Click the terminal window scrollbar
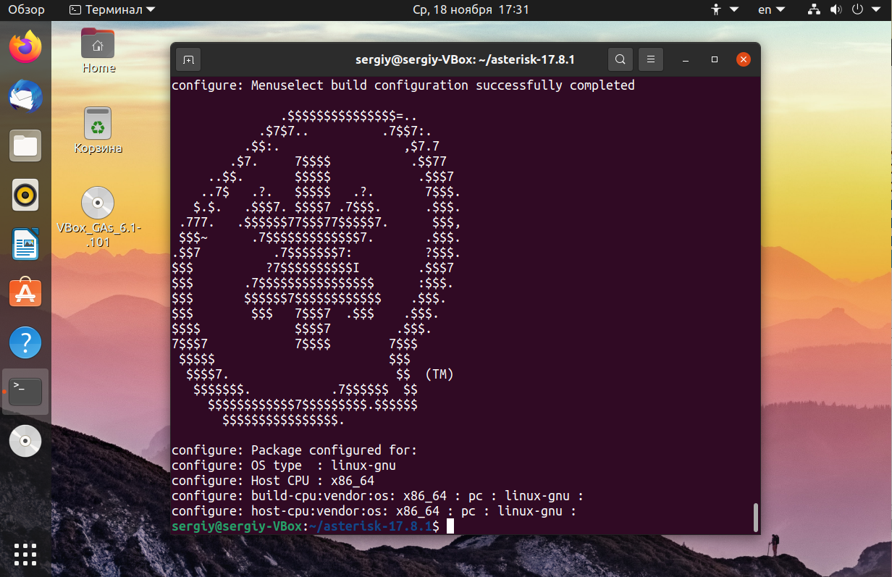The image size is (892, 577). (x=756, y=517)
